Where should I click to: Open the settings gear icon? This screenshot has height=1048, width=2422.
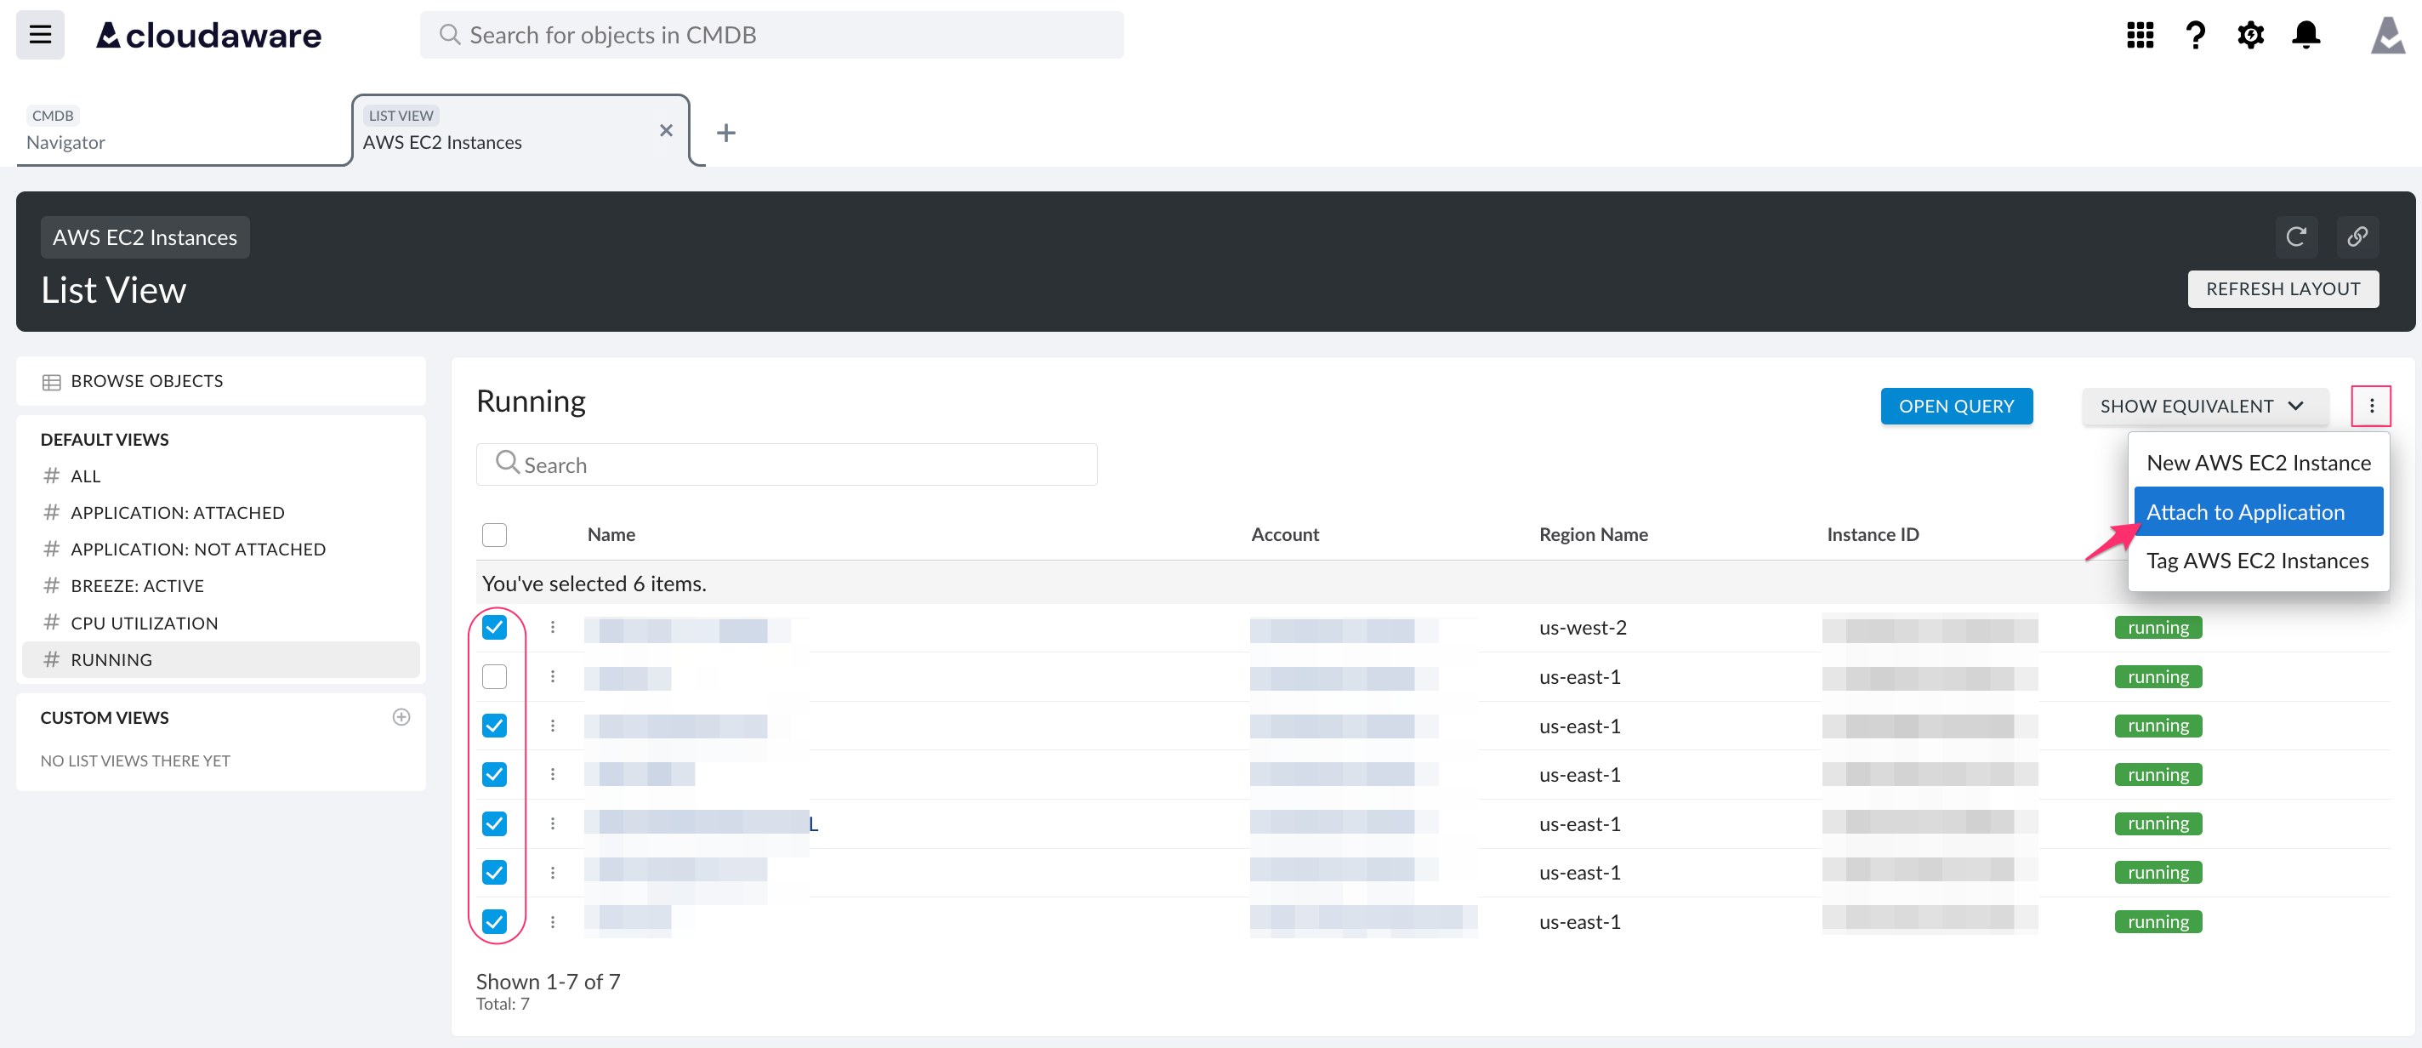2251,35
